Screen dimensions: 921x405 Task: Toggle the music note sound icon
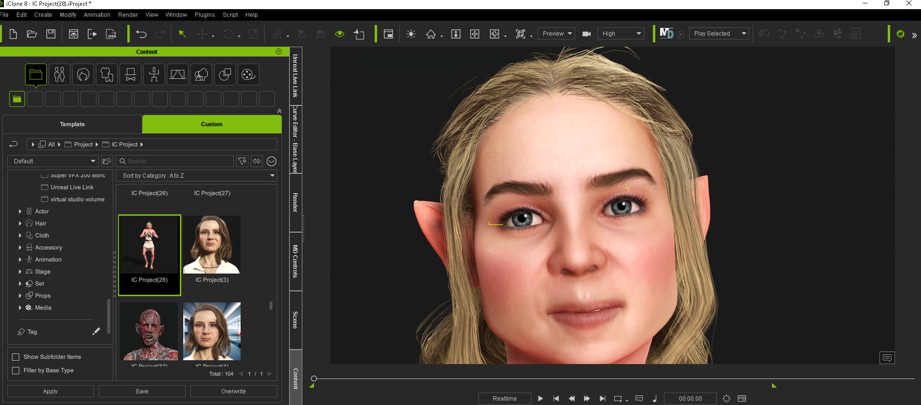(654, 398)
